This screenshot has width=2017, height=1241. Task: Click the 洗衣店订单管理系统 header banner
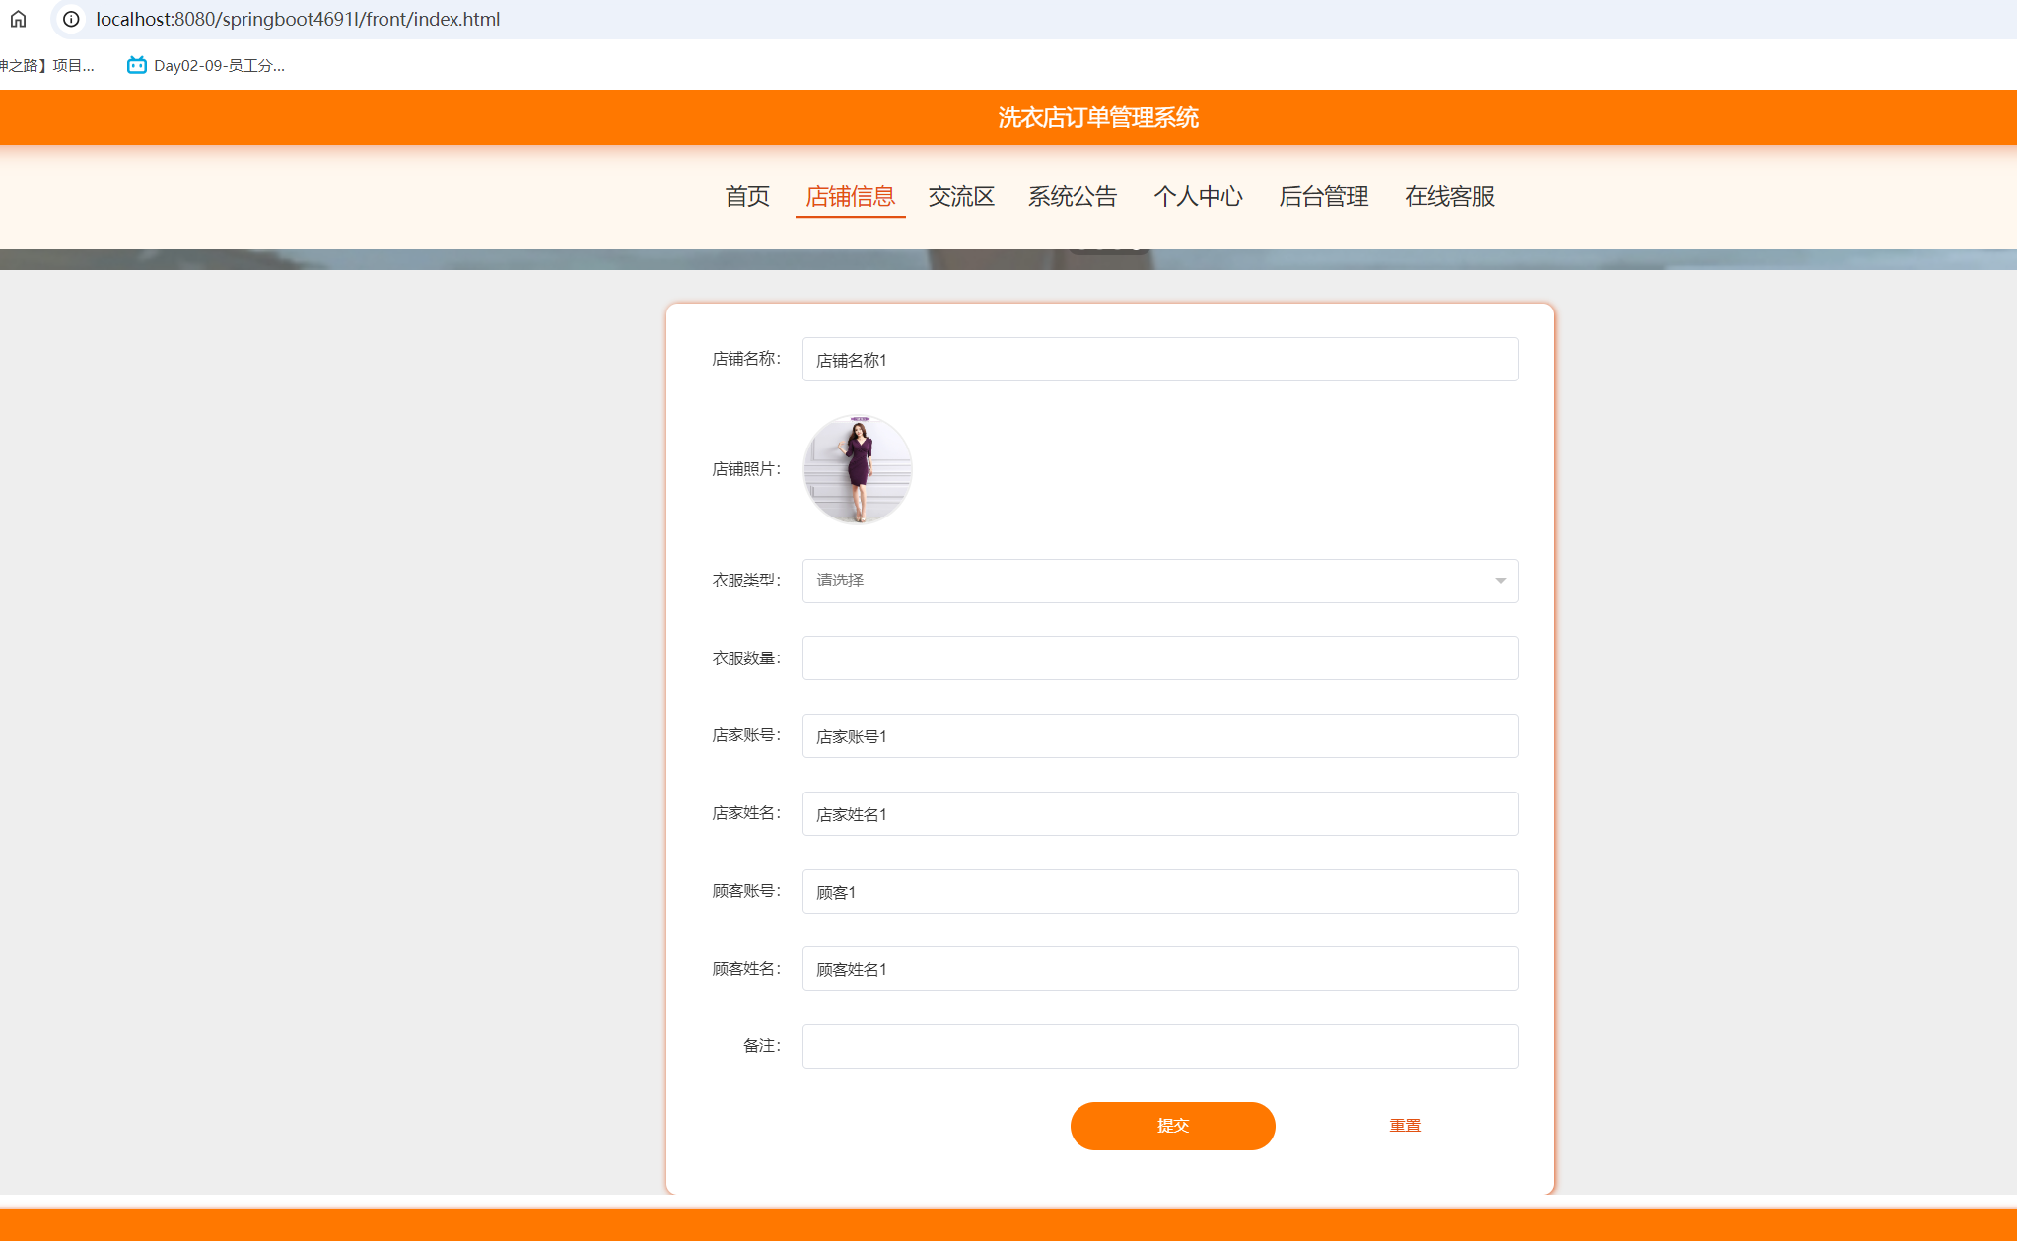pos(1097,116)
